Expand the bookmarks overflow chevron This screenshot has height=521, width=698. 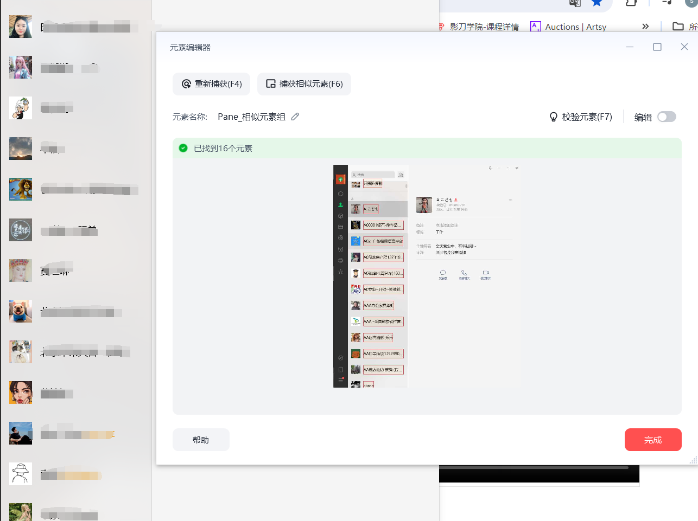tap(645, 26)
